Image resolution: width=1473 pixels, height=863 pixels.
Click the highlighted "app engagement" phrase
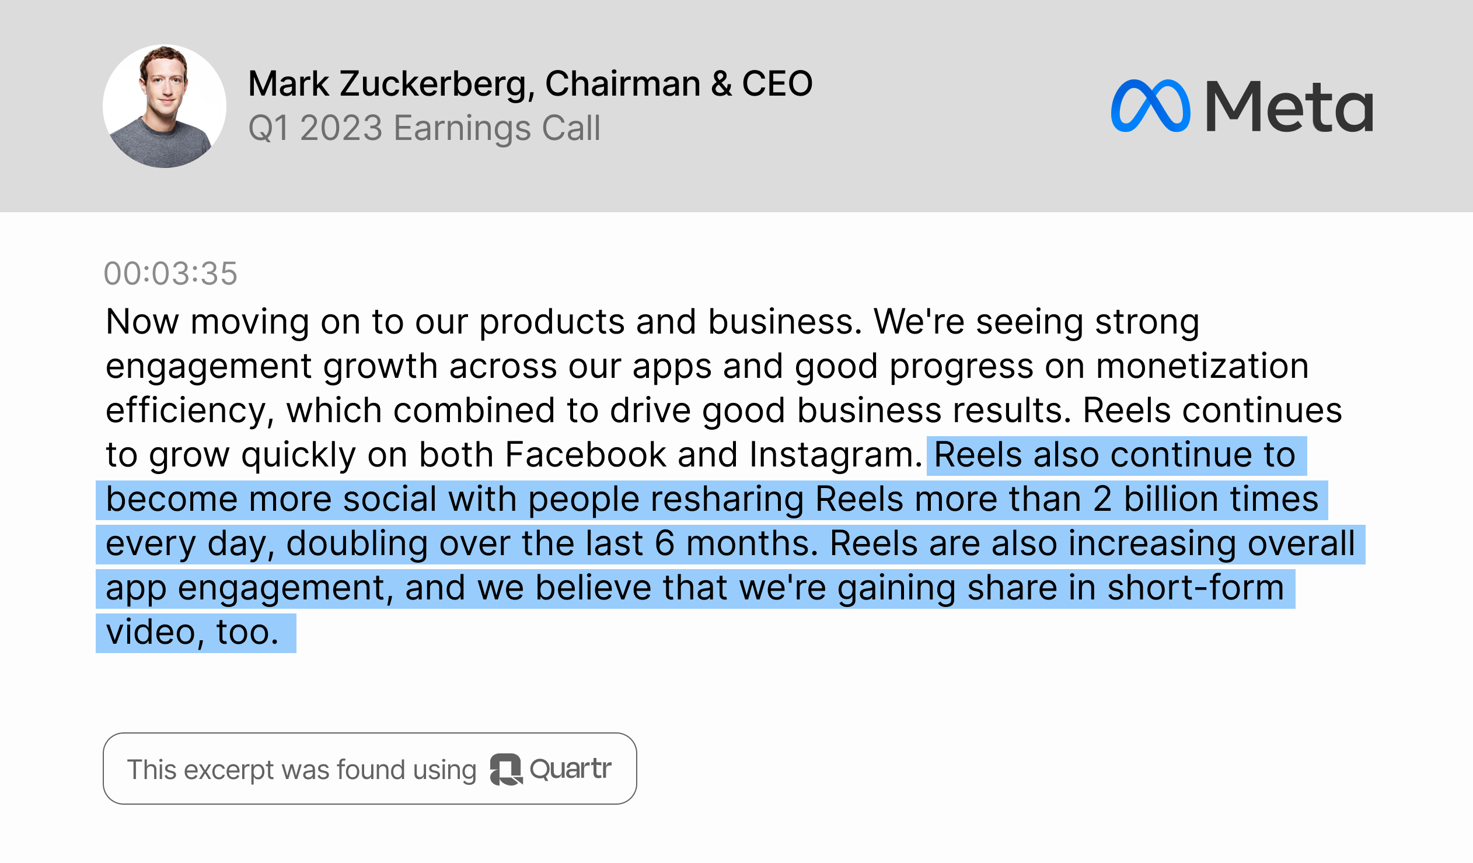point(245,588)
